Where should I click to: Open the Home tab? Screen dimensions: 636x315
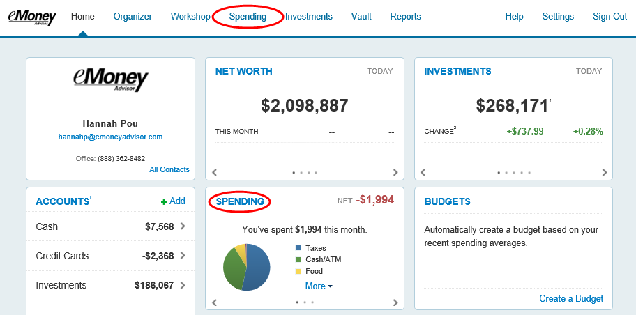(x=83, y=17)
